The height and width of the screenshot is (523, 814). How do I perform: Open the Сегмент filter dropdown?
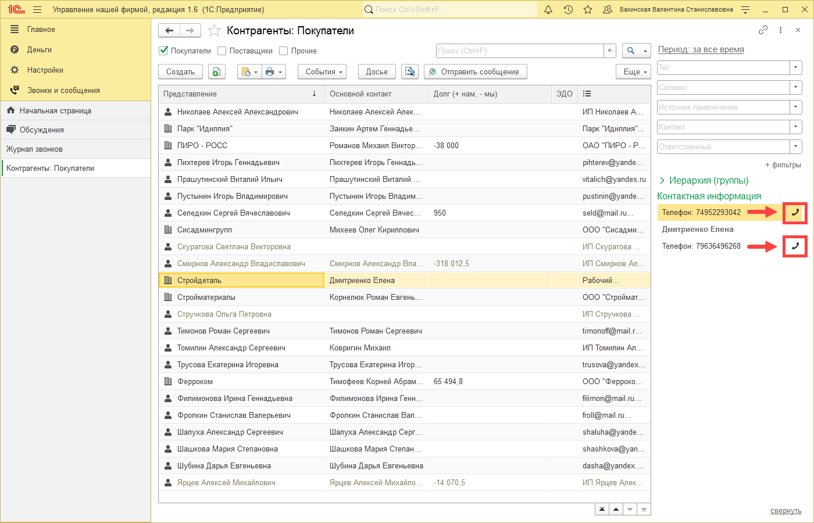tap(795, 88)
